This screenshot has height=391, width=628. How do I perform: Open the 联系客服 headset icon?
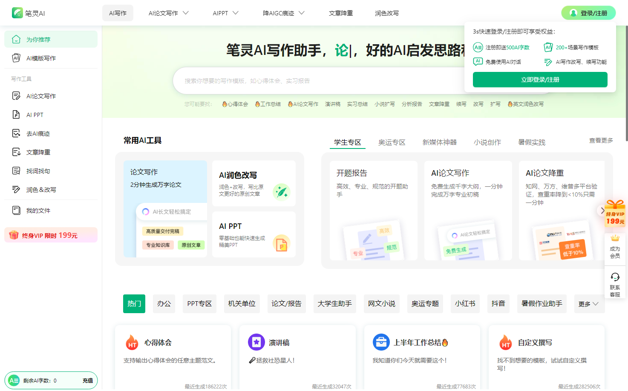pos(615,277)
